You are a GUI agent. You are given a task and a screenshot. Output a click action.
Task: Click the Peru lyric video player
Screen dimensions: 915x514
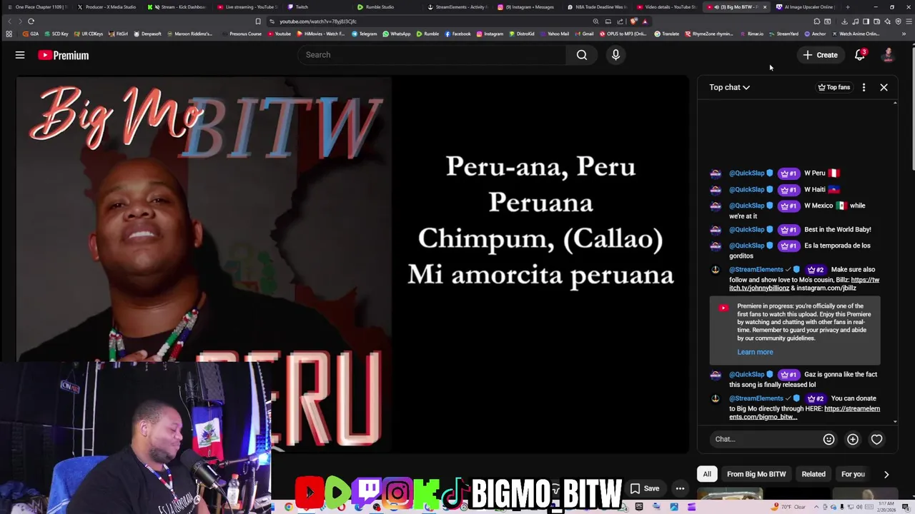[352, 264]
